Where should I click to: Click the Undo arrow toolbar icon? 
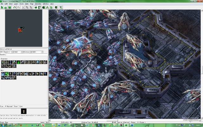click(x=15, y=7)
